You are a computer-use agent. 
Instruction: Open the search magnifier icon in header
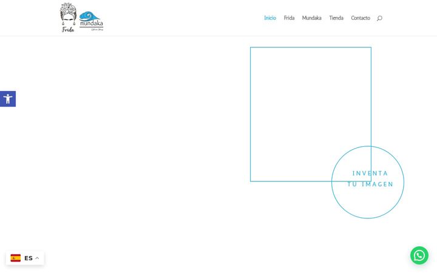tap(379, 18)
